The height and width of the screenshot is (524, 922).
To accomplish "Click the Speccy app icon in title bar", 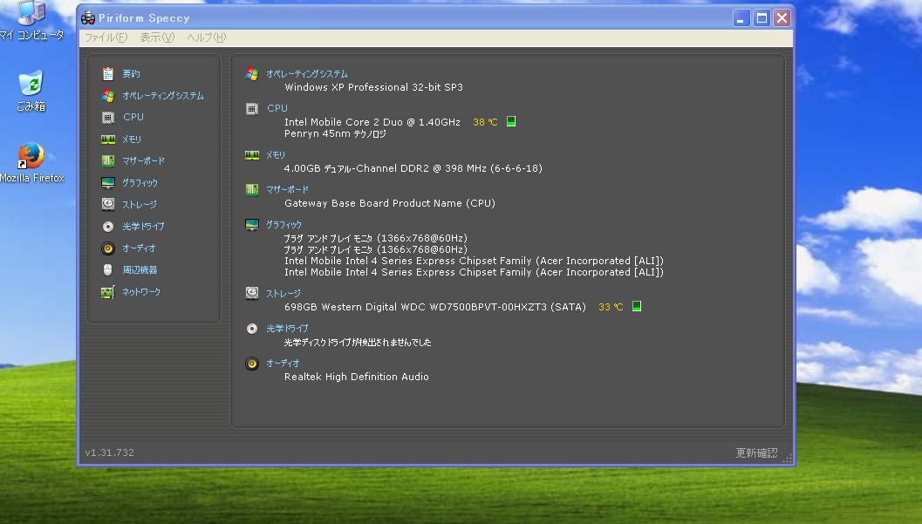I will (x=88, y=17).
